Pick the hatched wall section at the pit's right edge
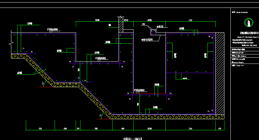 220,74
